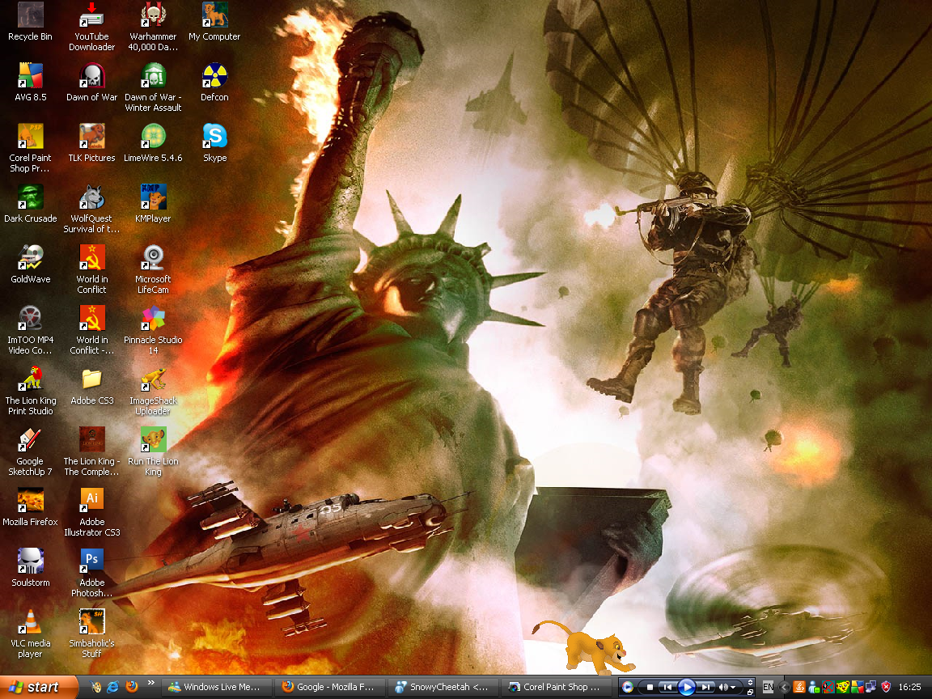Click the GoldWave desktop icon
Screen dimensions: 932x699
pyautogui.click(x=30, y=258)
